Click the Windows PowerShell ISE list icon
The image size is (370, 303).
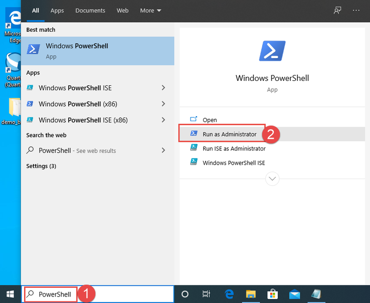pyautogui.click(x=30, y=88)
